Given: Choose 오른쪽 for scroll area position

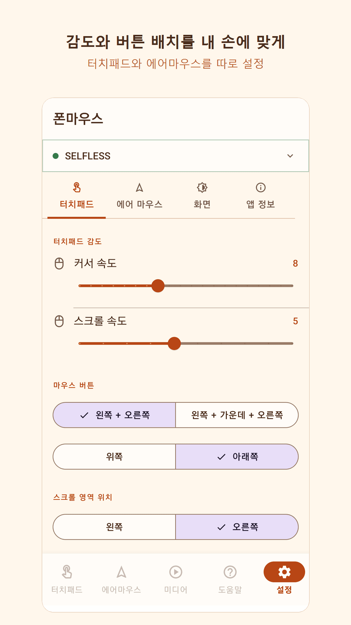Looking at the screenshot, I should coord(237,527).
